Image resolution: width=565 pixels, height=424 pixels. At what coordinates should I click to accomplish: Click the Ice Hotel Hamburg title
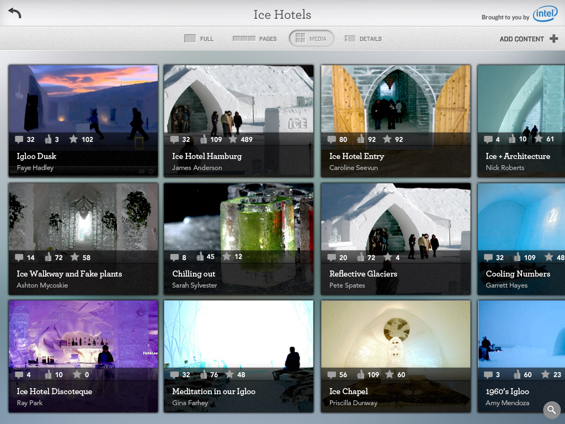[x=207, y=156]
